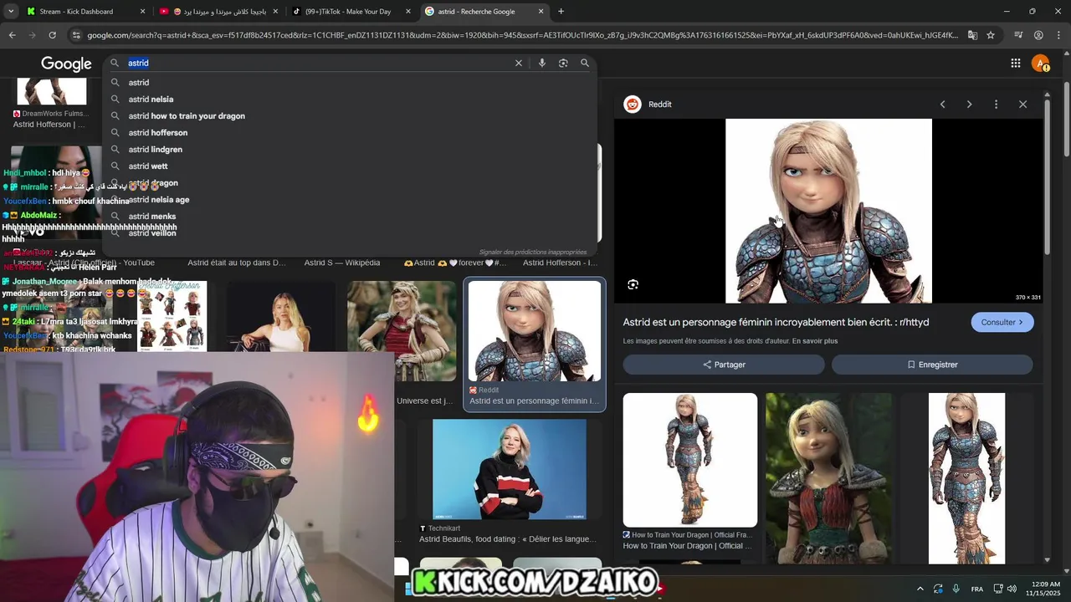Image resolution: width=1071 pixels, height=602 pixels.
Task: Click the microphone icon in system tray
Action: [x=956, y=589]
